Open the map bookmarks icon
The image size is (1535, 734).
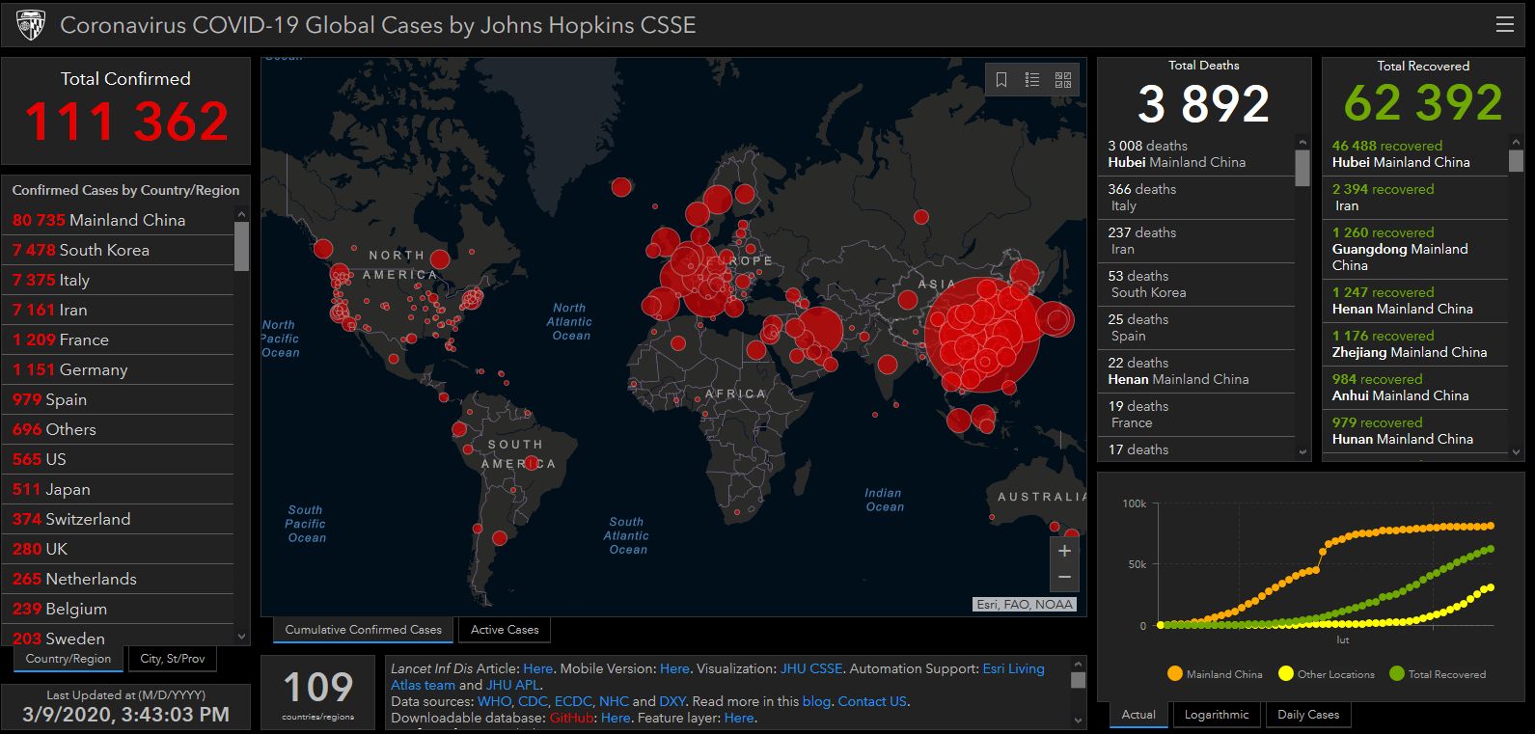click(x=1001, y=80)
